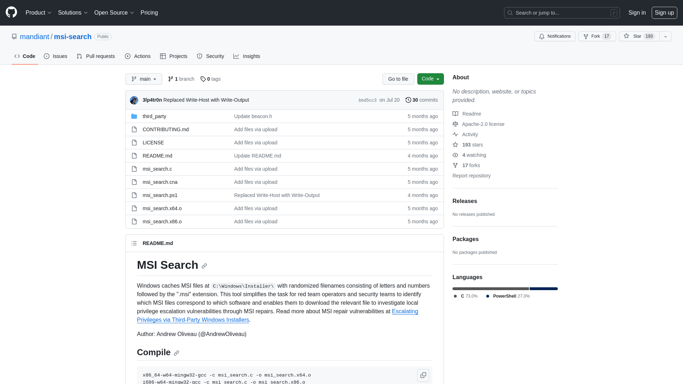Screen dimensions: 683x384
Task: Open the msi-search repository link
Action: [x=73, y=37]
